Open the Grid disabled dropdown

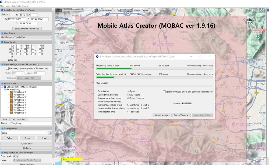107,10
